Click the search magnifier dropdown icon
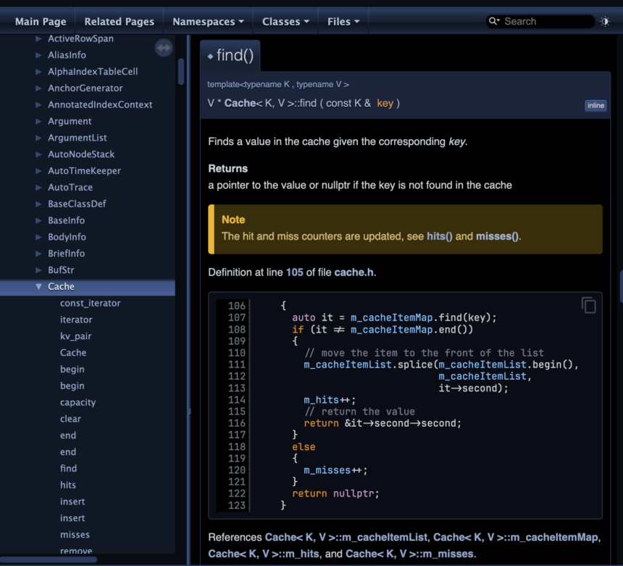Viewport: 623px width, 566px height. point(494,21)
